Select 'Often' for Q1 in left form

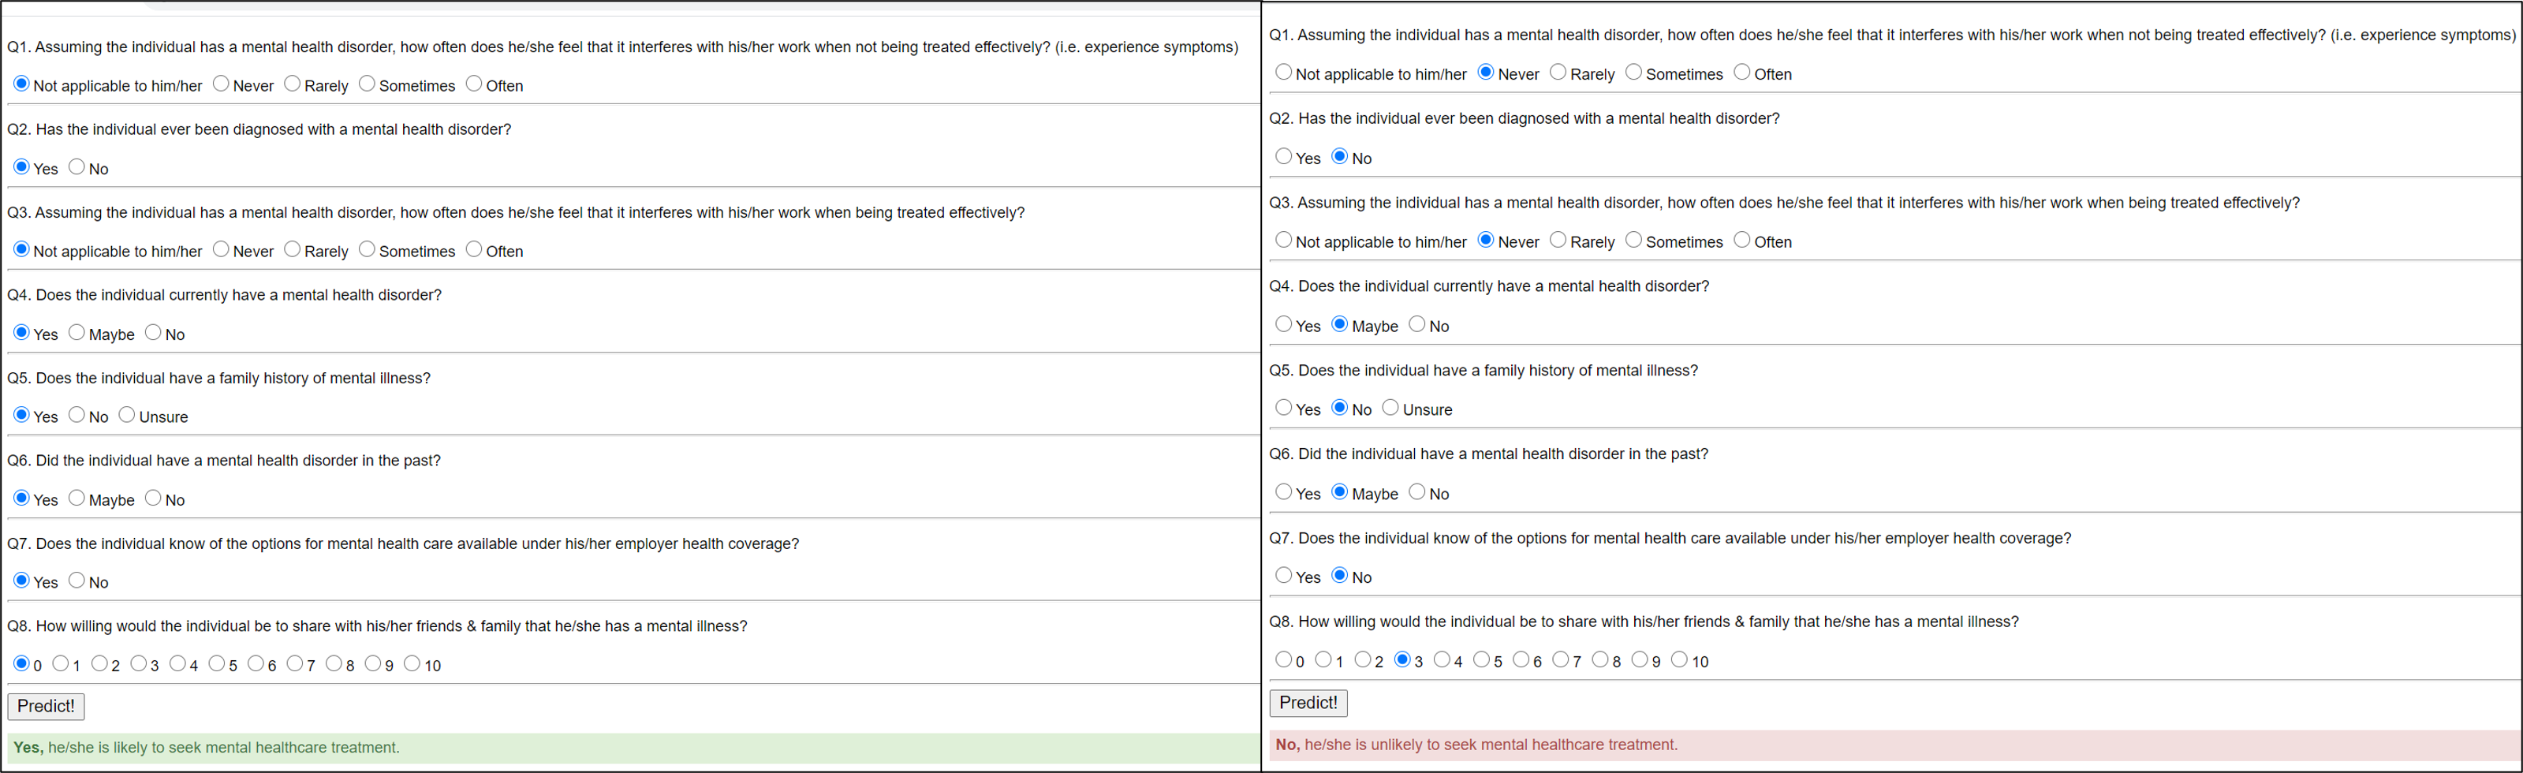pyautogui.click(x=474, y=84)
